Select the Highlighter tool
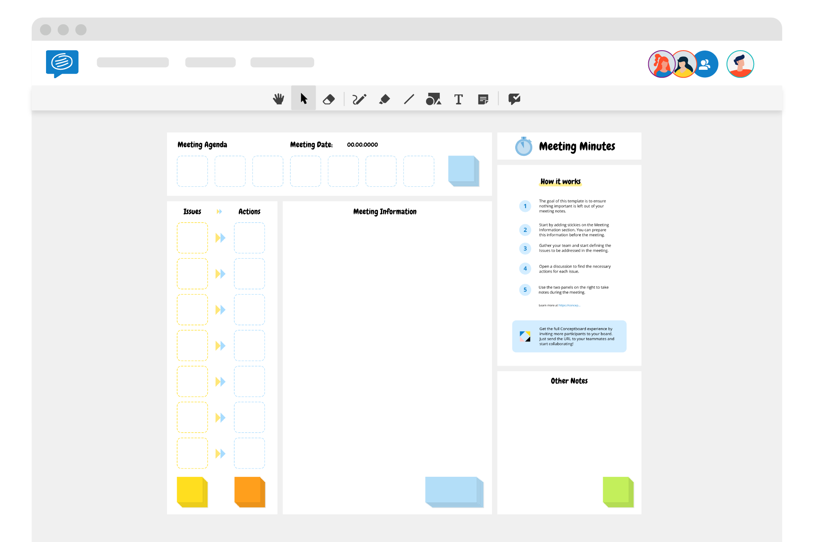 (x=385, y=99)
